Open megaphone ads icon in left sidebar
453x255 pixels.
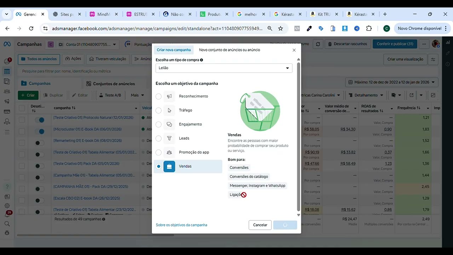click(7, 101)
